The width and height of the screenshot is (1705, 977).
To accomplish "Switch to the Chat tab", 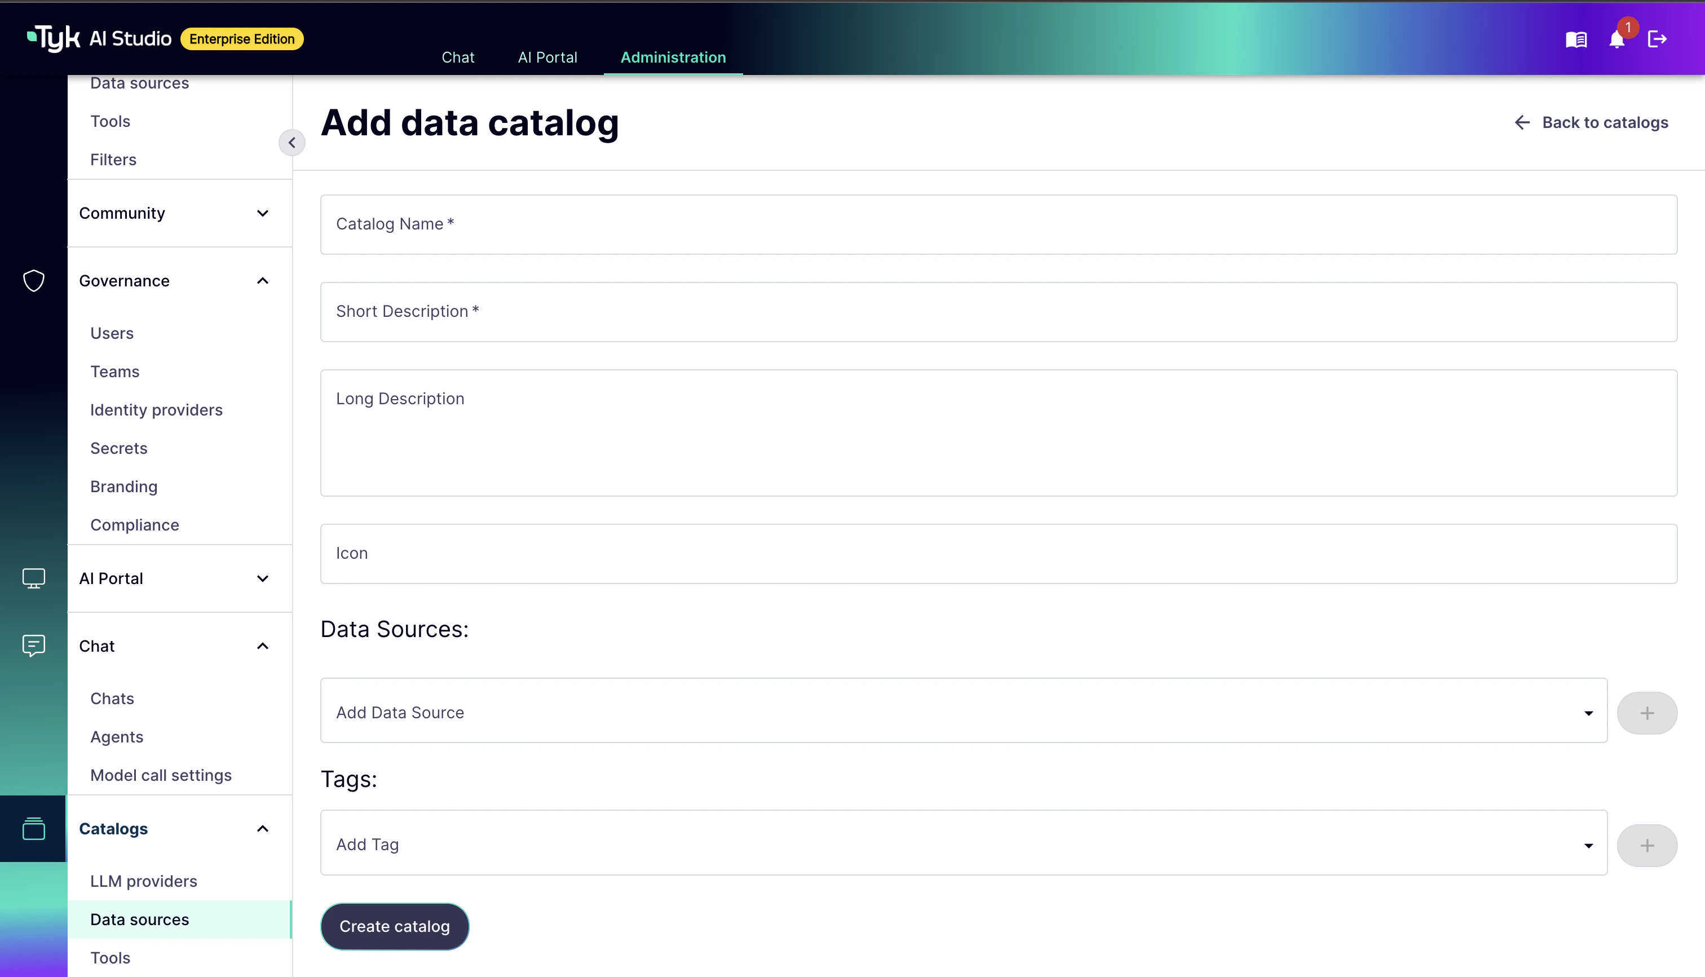I will pos(458,57).
